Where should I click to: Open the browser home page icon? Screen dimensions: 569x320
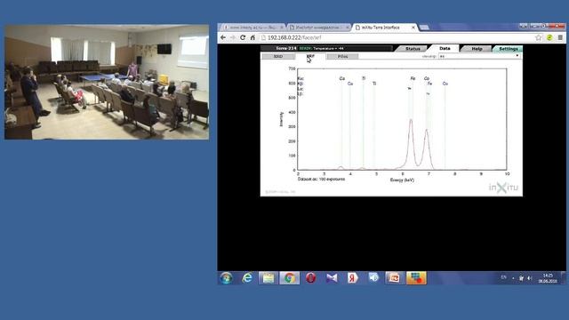252,37
